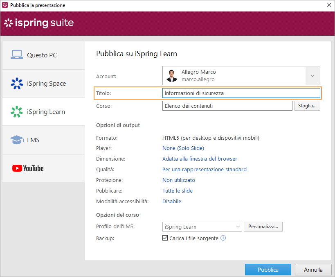The width and height of the screenshot is (335, 277).
Task: Expand the Account dropdown arrow
Action: pos(313,76)
